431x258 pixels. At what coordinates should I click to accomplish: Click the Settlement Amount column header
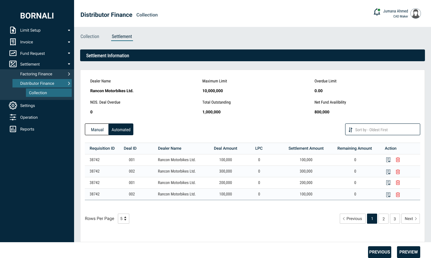pos(306,148)
